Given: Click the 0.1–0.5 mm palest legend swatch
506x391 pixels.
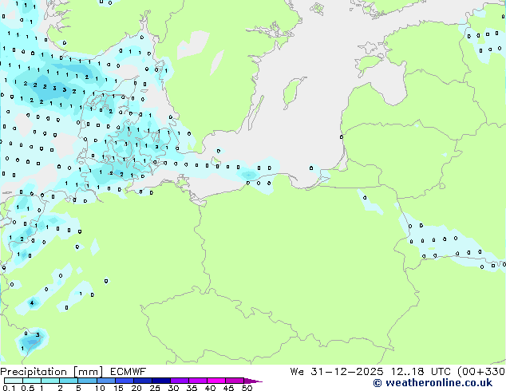Looking at the screenshot, I should pos(14,381).
